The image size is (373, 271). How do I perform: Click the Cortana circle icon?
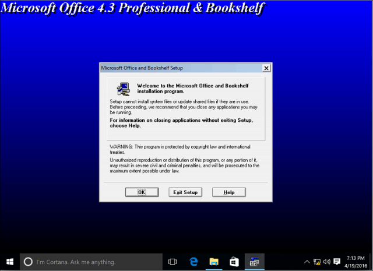pyautogui.click(x=28, y=262)
